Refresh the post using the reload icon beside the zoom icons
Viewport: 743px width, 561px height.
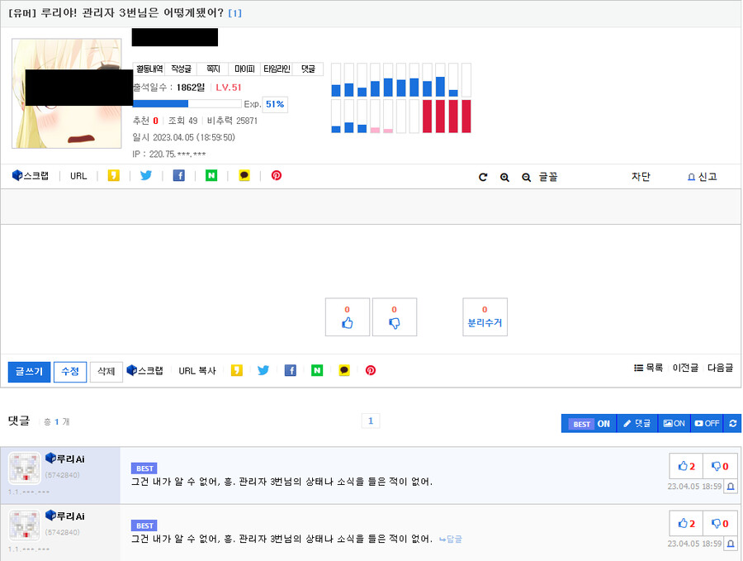(483, 177)
